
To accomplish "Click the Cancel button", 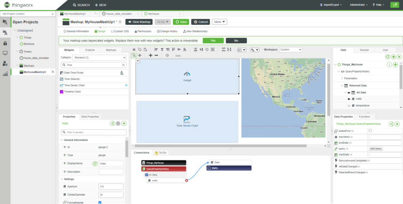I will (200, 22).
